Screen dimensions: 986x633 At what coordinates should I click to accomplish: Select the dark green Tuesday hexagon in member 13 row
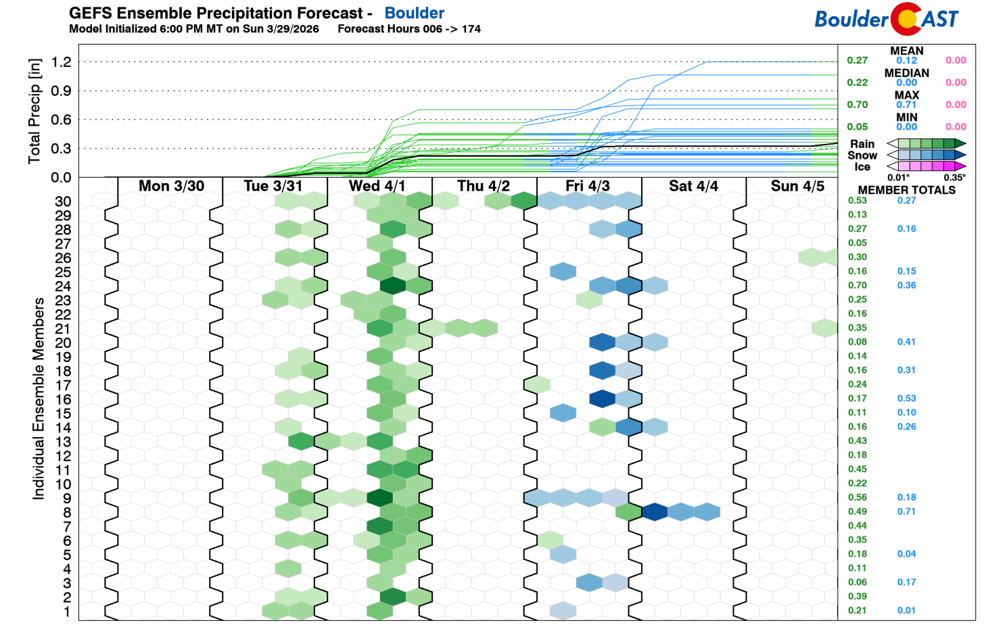301,442
